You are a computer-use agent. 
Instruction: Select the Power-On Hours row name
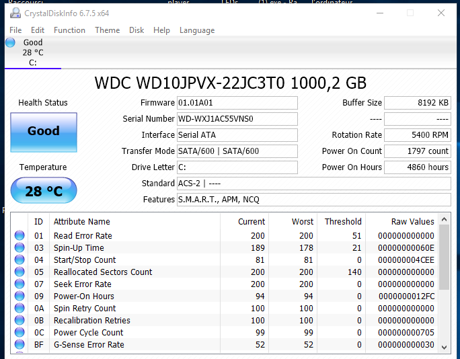83,296
